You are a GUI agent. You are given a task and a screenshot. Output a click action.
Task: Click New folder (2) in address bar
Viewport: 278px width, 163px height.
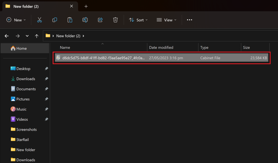(x=68, y=36)
